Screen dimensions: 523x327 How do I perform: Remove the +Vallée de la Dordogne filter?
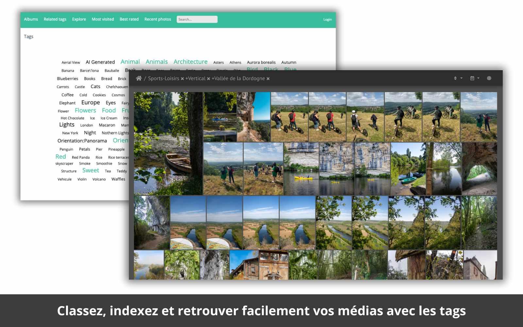[268, 78]
